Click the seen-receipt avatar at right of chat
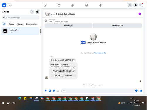Screen dimensions: 147x110 coord(140,81)
